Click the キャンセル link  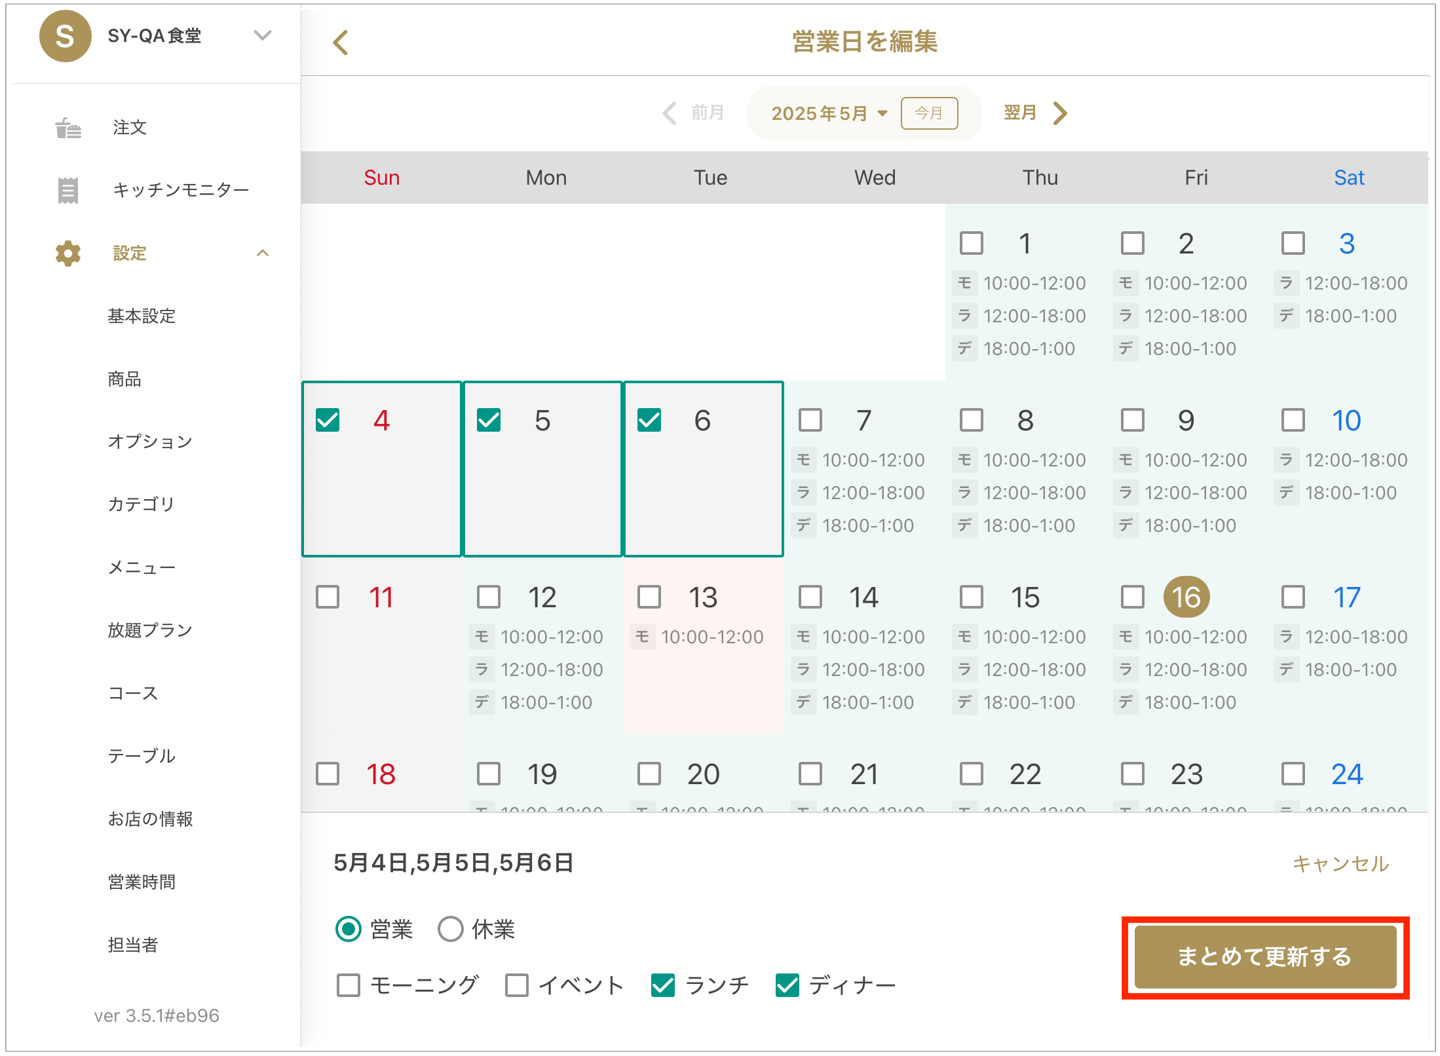click(x=1340, y=863)
